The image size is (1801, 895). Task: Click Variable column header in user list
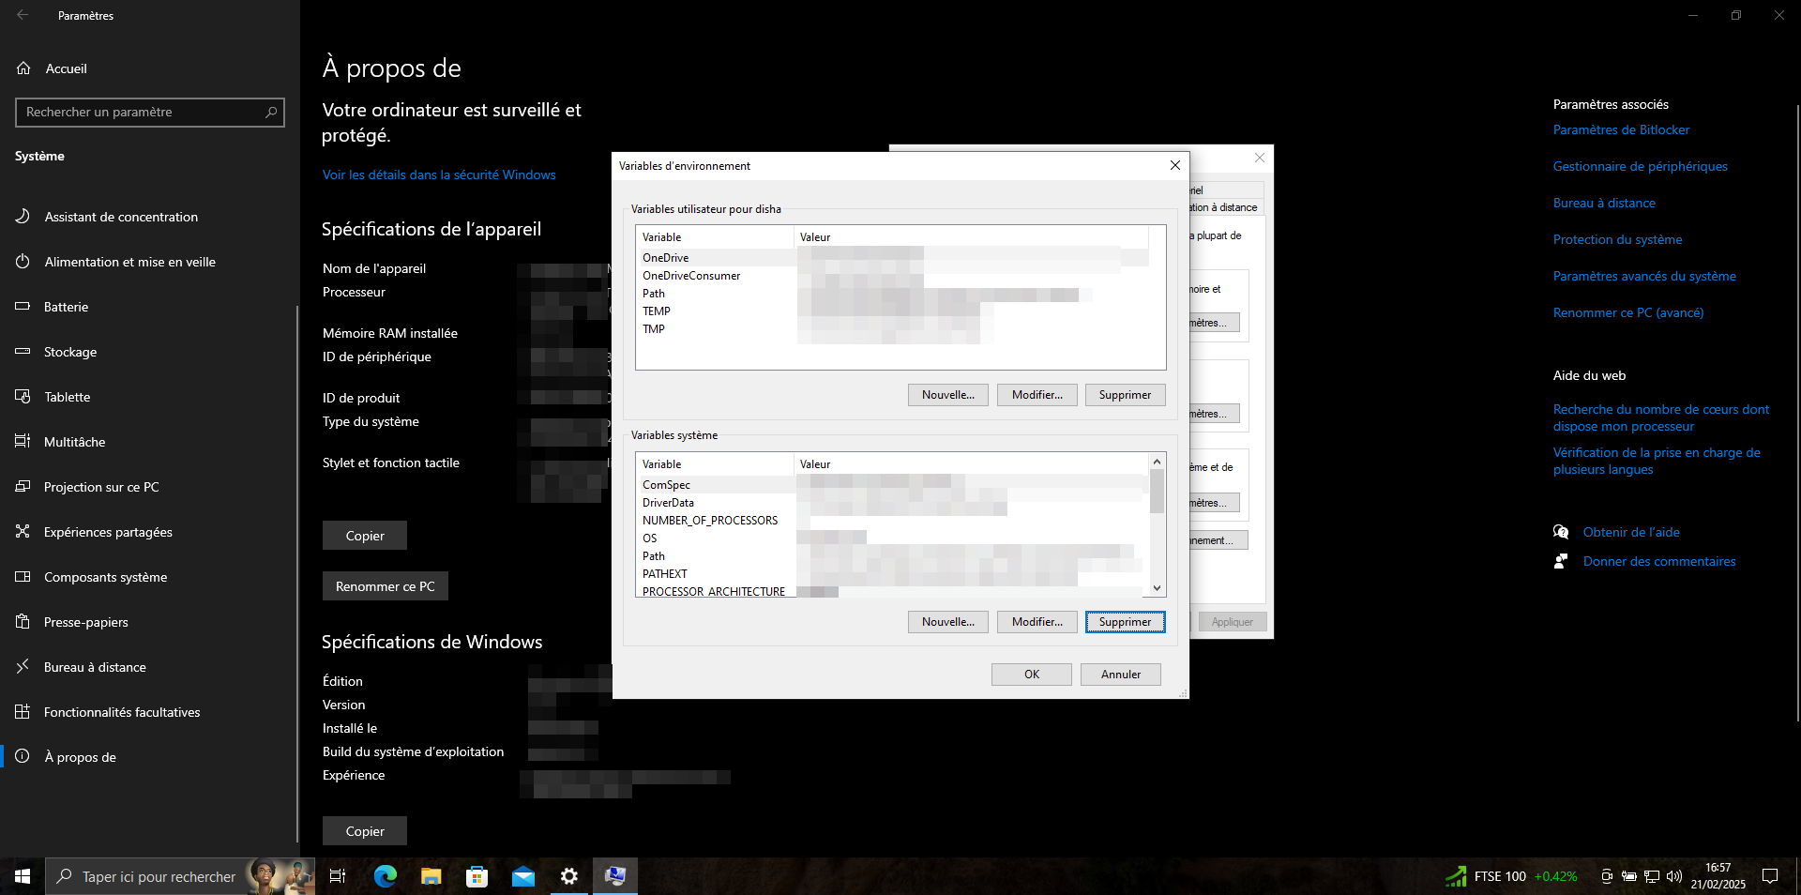(715, 237)
